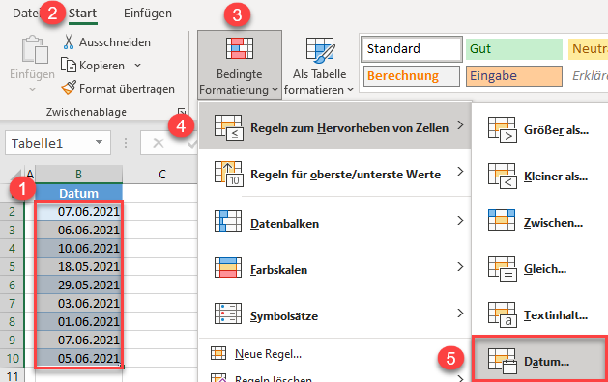Click the Gleich icon
This screenshot has width=608, height=382.
[502, 268]
